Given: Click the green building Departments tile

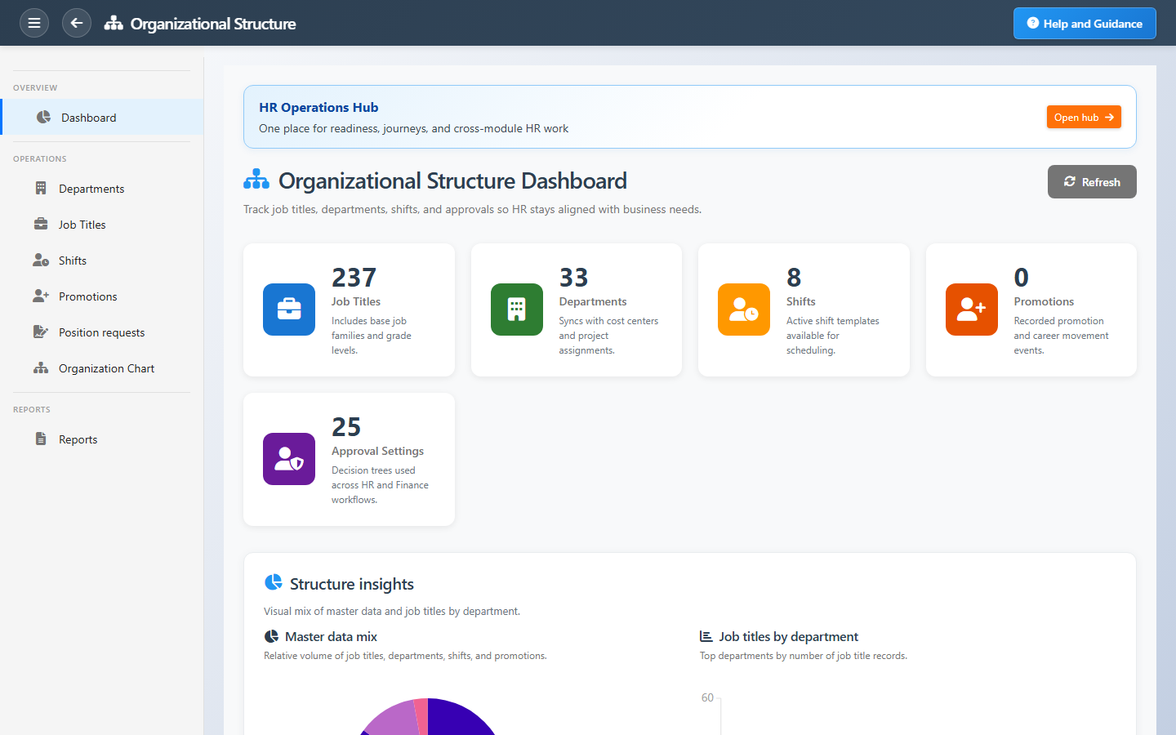Looking at the screenshot, I should [517, 310].
